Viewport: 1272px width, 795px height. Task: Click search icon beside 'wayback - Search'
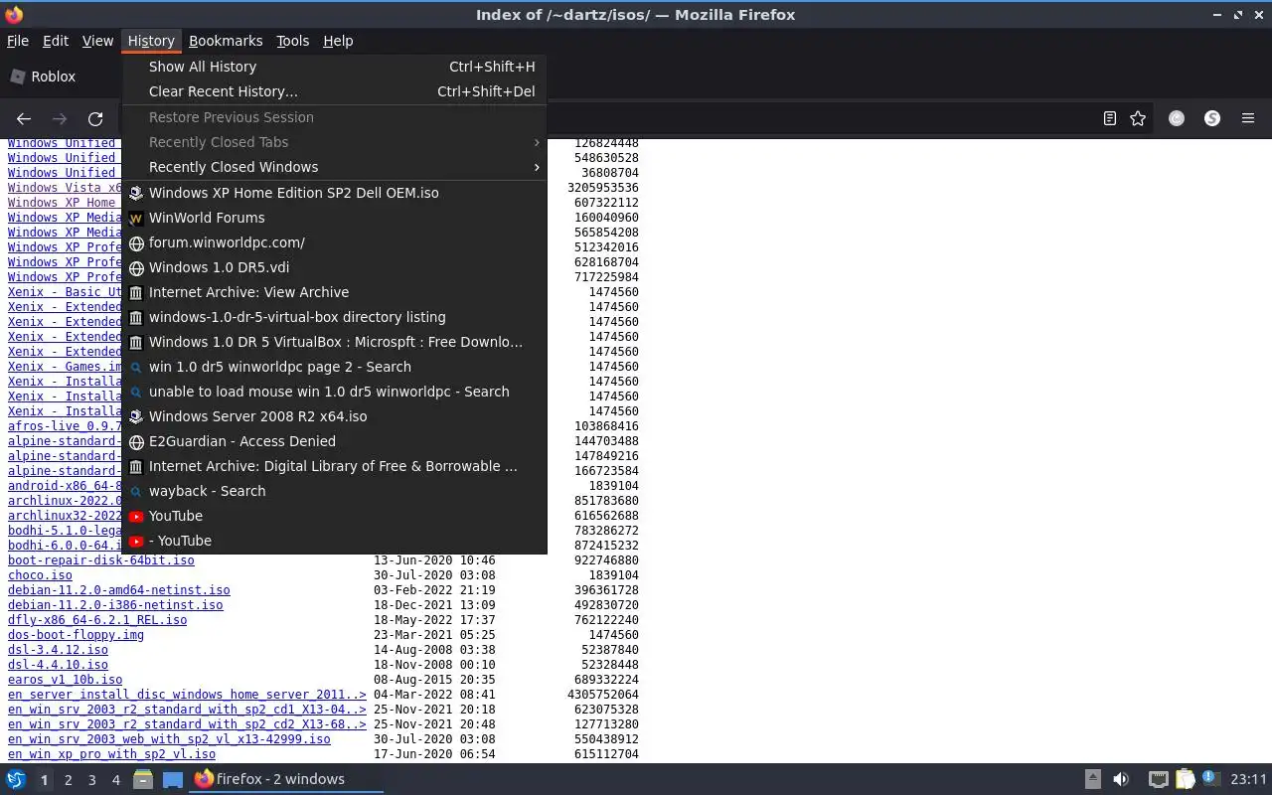[136, 491]
